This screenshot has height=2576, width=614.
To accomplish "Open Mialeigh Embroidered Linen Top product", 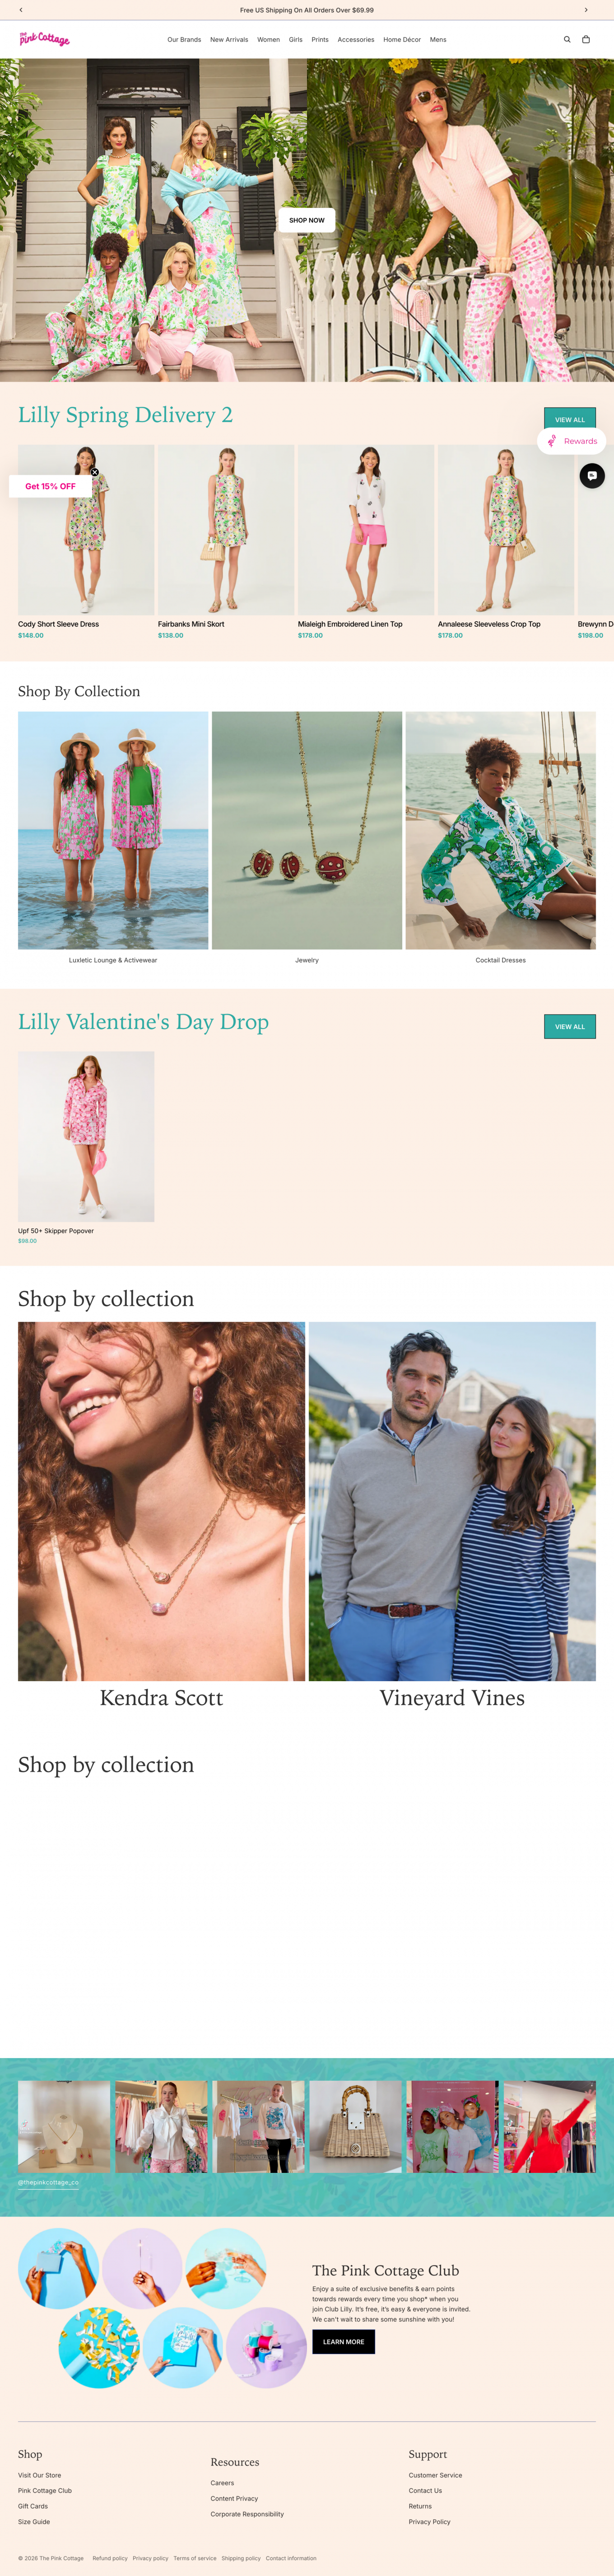I will [365, 530].
